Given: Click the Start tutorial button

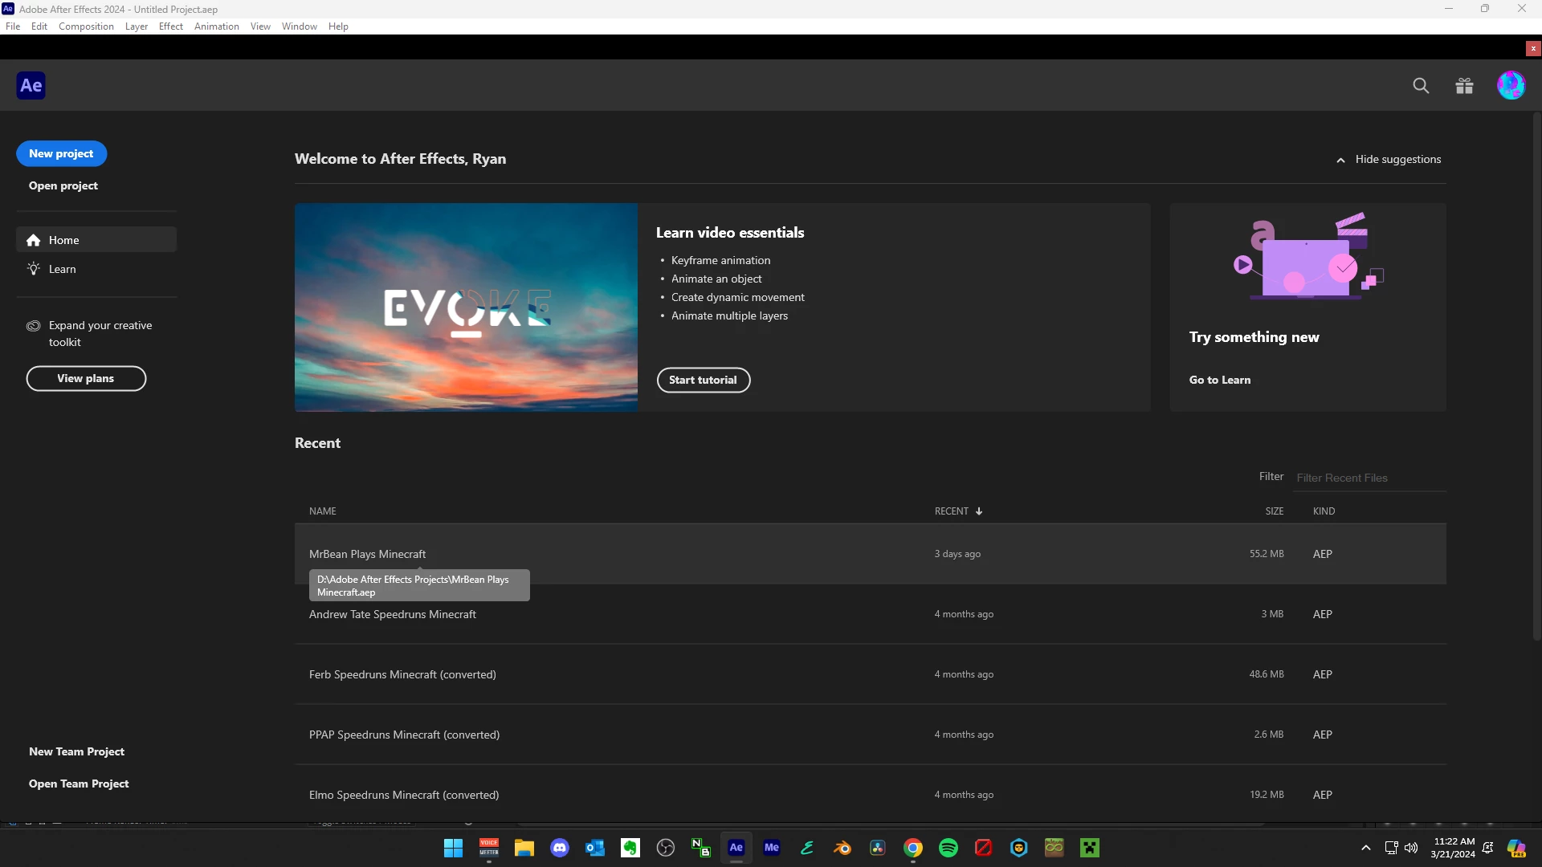Looking at the screenshot, I should pyautogui.click(x=703, y=380).
